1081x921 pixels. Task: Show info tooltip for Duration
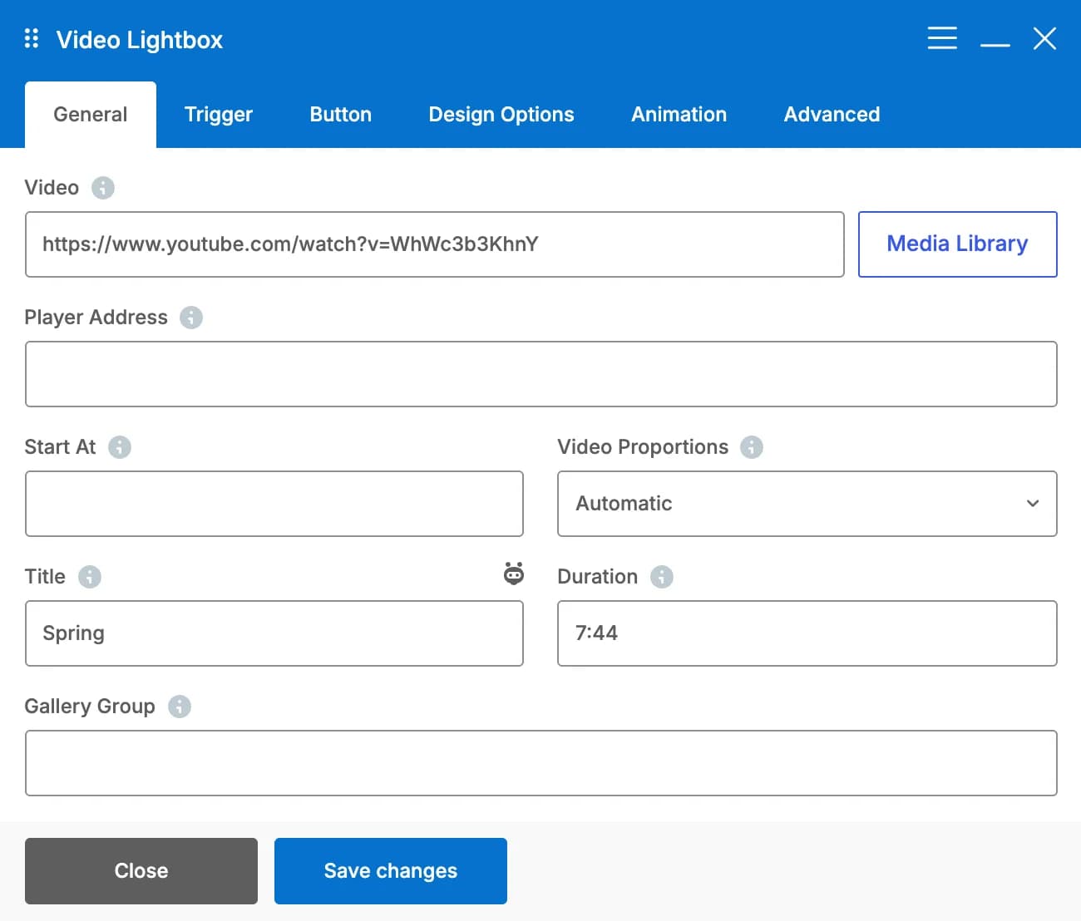[x=662, y=577]
